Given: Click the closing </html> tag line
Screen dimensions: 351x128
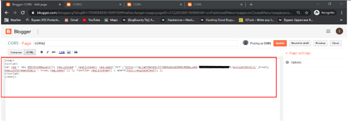Looking at the screenshot, I should coord(10,77).
